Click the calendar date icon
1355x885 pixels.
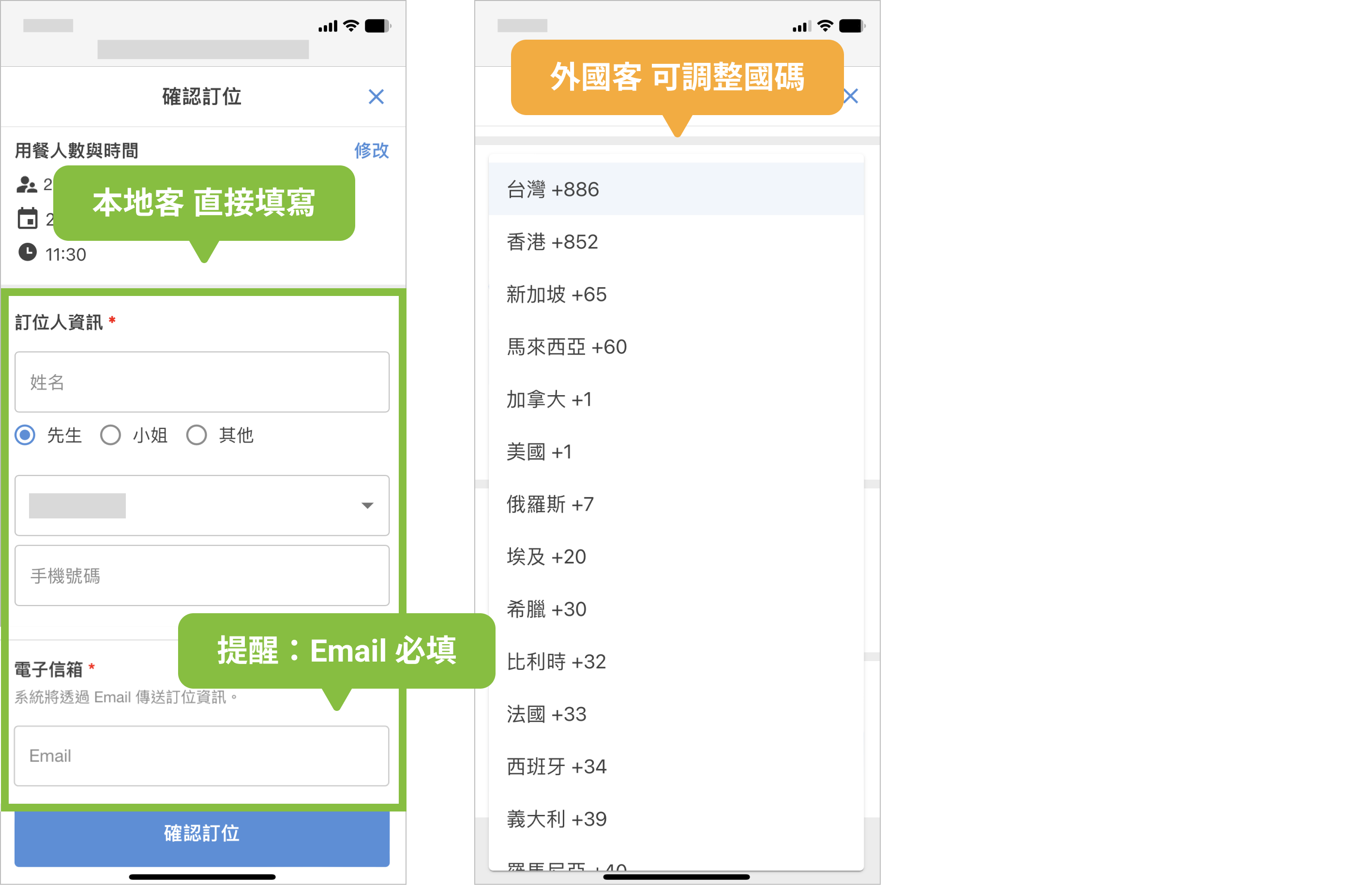(27, 219)
